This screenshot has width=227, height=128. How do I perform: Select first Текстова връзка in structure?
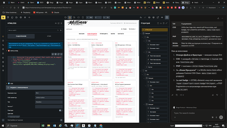pyautogui.click(x=157, y=56)
